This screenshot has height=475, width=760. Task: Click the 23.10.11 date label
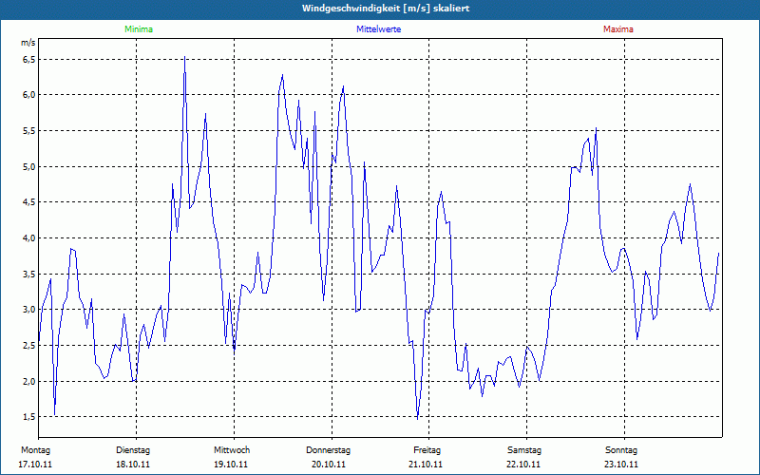tap(621, 465)
